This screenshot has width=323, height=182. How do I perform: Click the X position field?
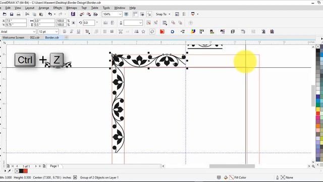(16, 21)
